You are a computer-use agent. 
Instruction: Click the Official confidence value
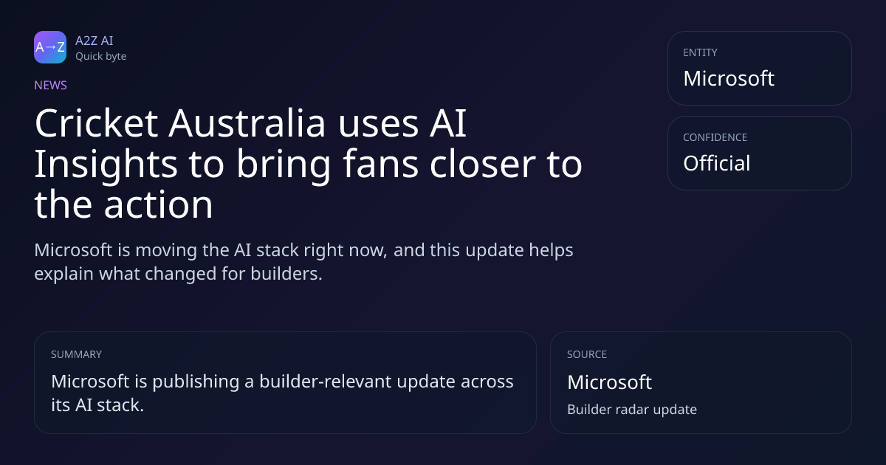pos(716,163)
